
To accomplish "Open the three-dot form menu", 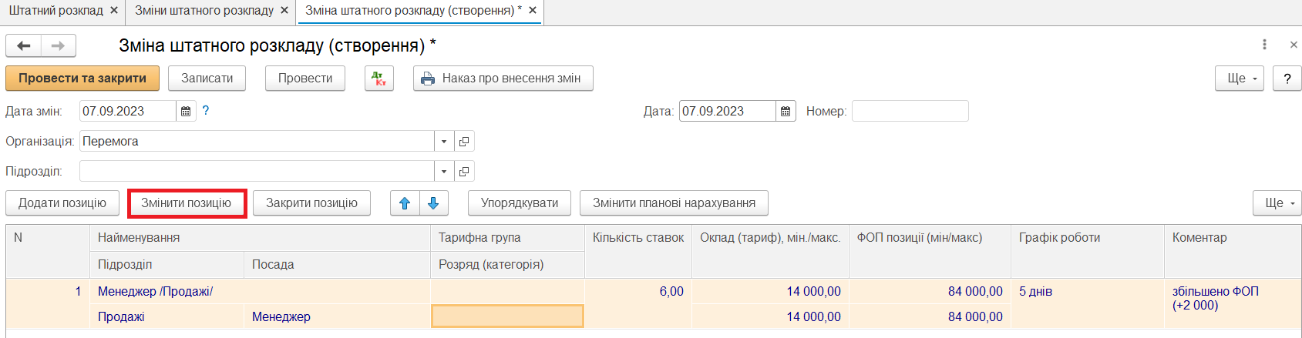I will (x=1264, y=45).
